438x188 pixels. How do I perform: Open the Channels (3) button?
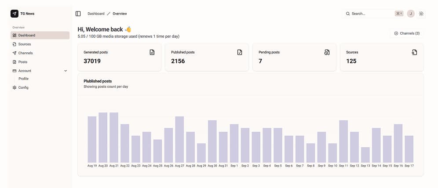click(x=407, y=33)
